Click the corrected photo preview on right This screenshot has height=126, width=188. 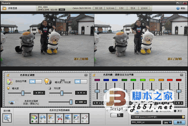click(141, 40)
